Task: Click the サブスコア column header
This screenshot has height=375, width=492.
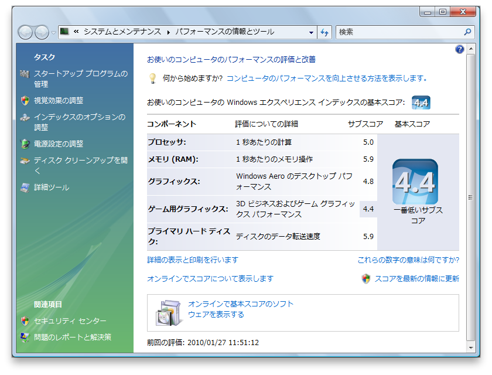Action: click(365, 124)
